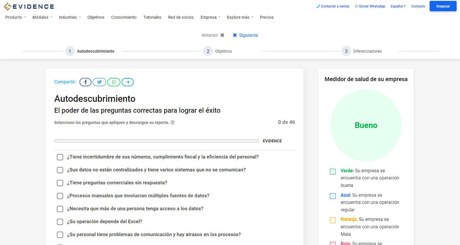Viewport: 460px width, 245px height.
Task: Share on Facebook icon
Action: 85,82
